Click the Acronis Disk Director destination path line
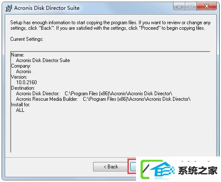 pyautogui.click(x=94, y=94)
